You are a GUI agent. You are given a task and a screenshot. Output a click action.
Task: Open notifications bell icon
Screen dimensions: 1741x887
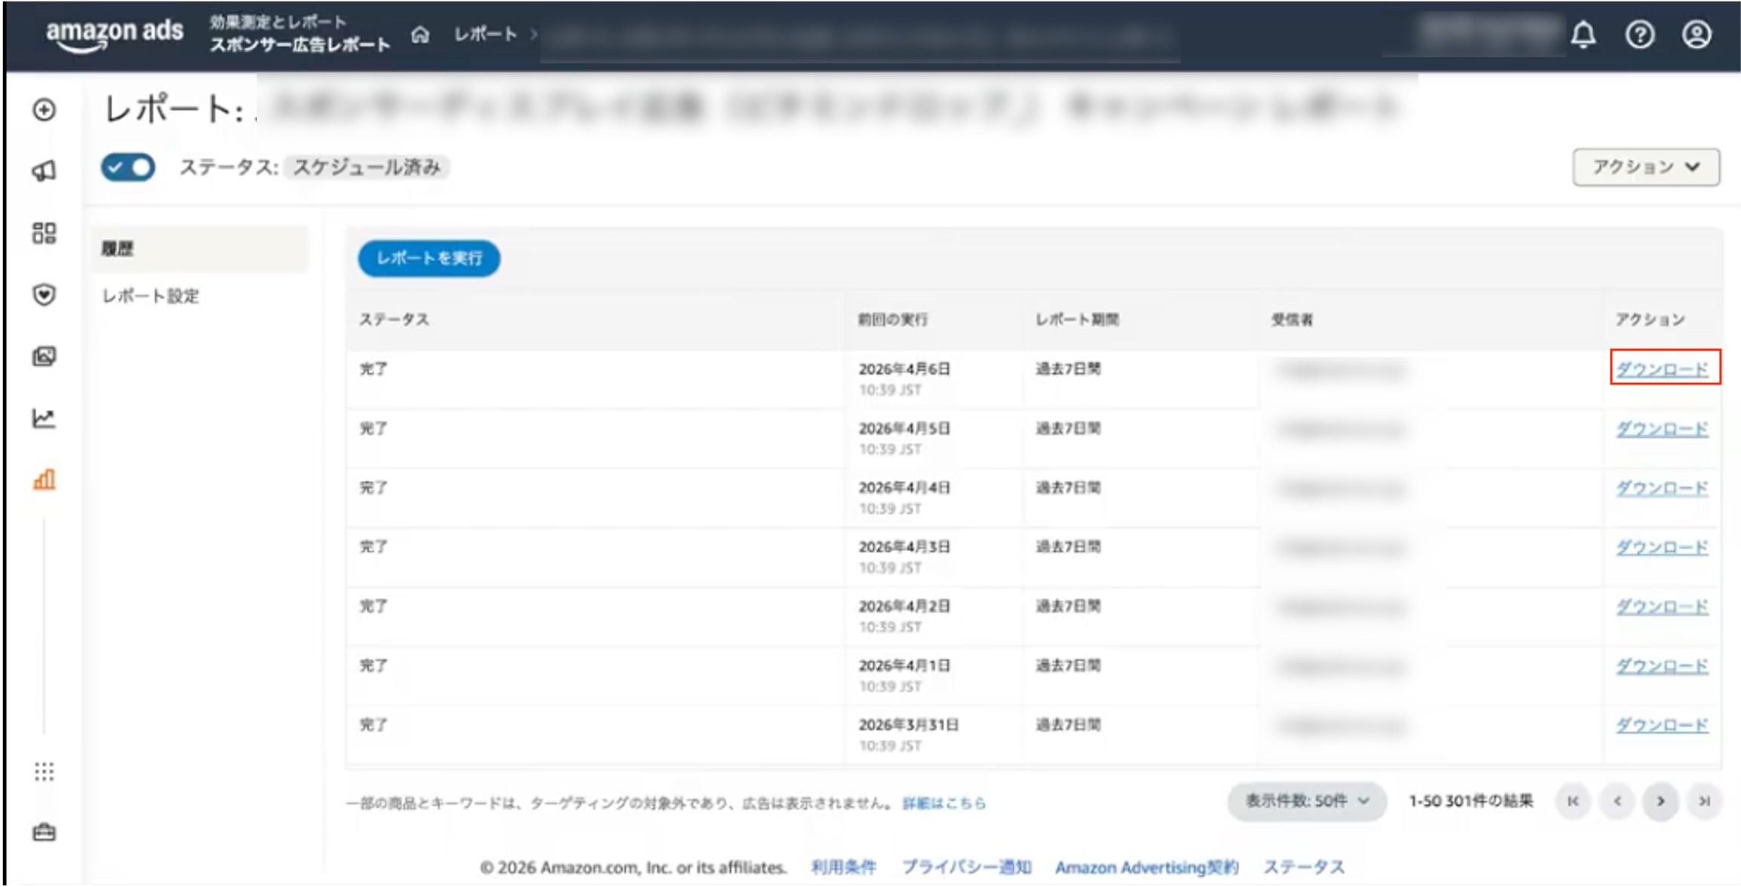(1583, 34)
